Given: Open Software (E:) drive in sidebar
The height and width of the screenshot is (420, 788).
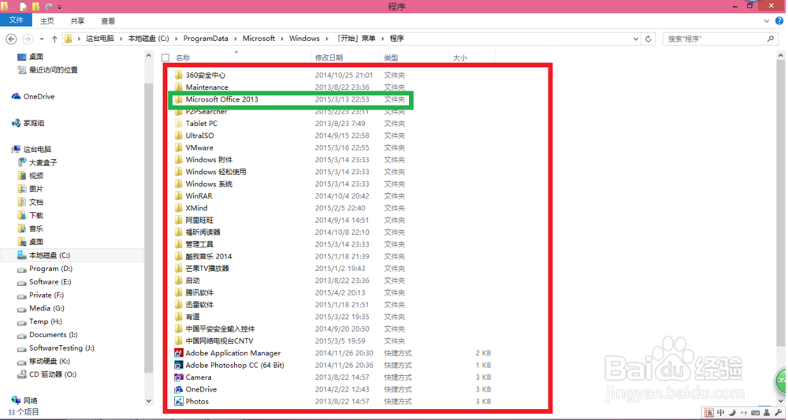Looking at the screenshot, I should click(x=45, y=282).
